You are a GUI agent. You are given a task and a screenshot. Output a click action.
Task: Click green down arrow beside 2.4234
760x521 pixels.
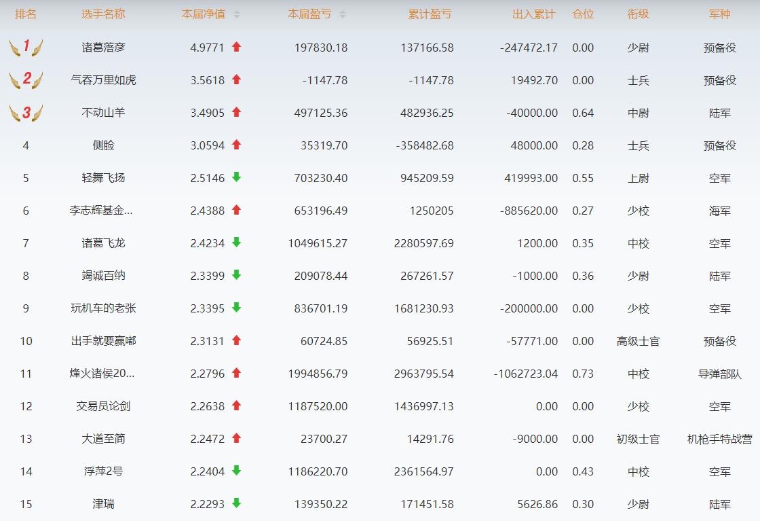point(236,242)
